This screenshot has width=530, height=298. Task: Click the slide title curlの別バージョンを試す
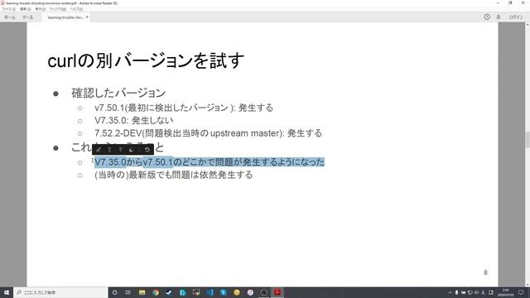[x=146, y=60]
